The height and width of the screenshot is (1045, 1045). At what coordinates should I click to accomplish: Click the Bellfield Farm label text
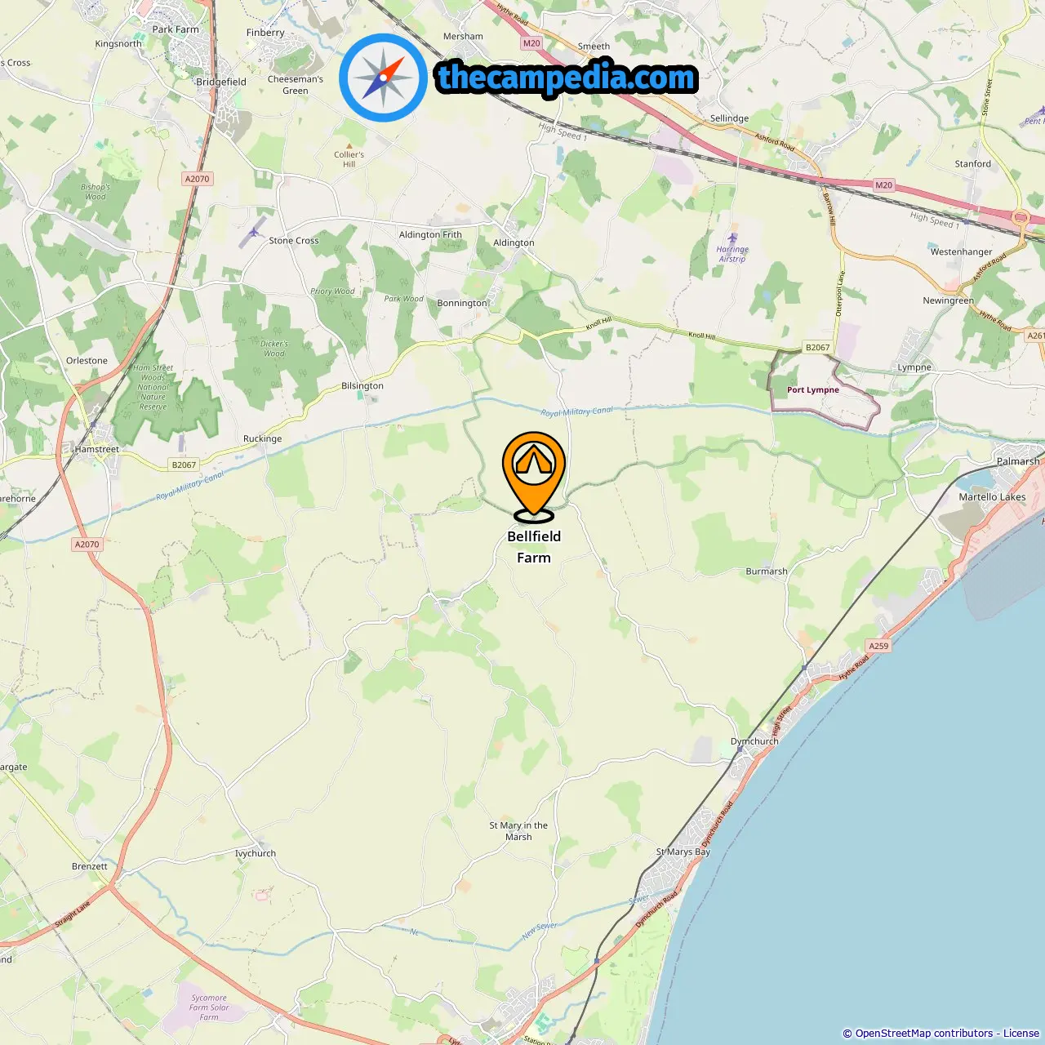(x=534, y=547)
